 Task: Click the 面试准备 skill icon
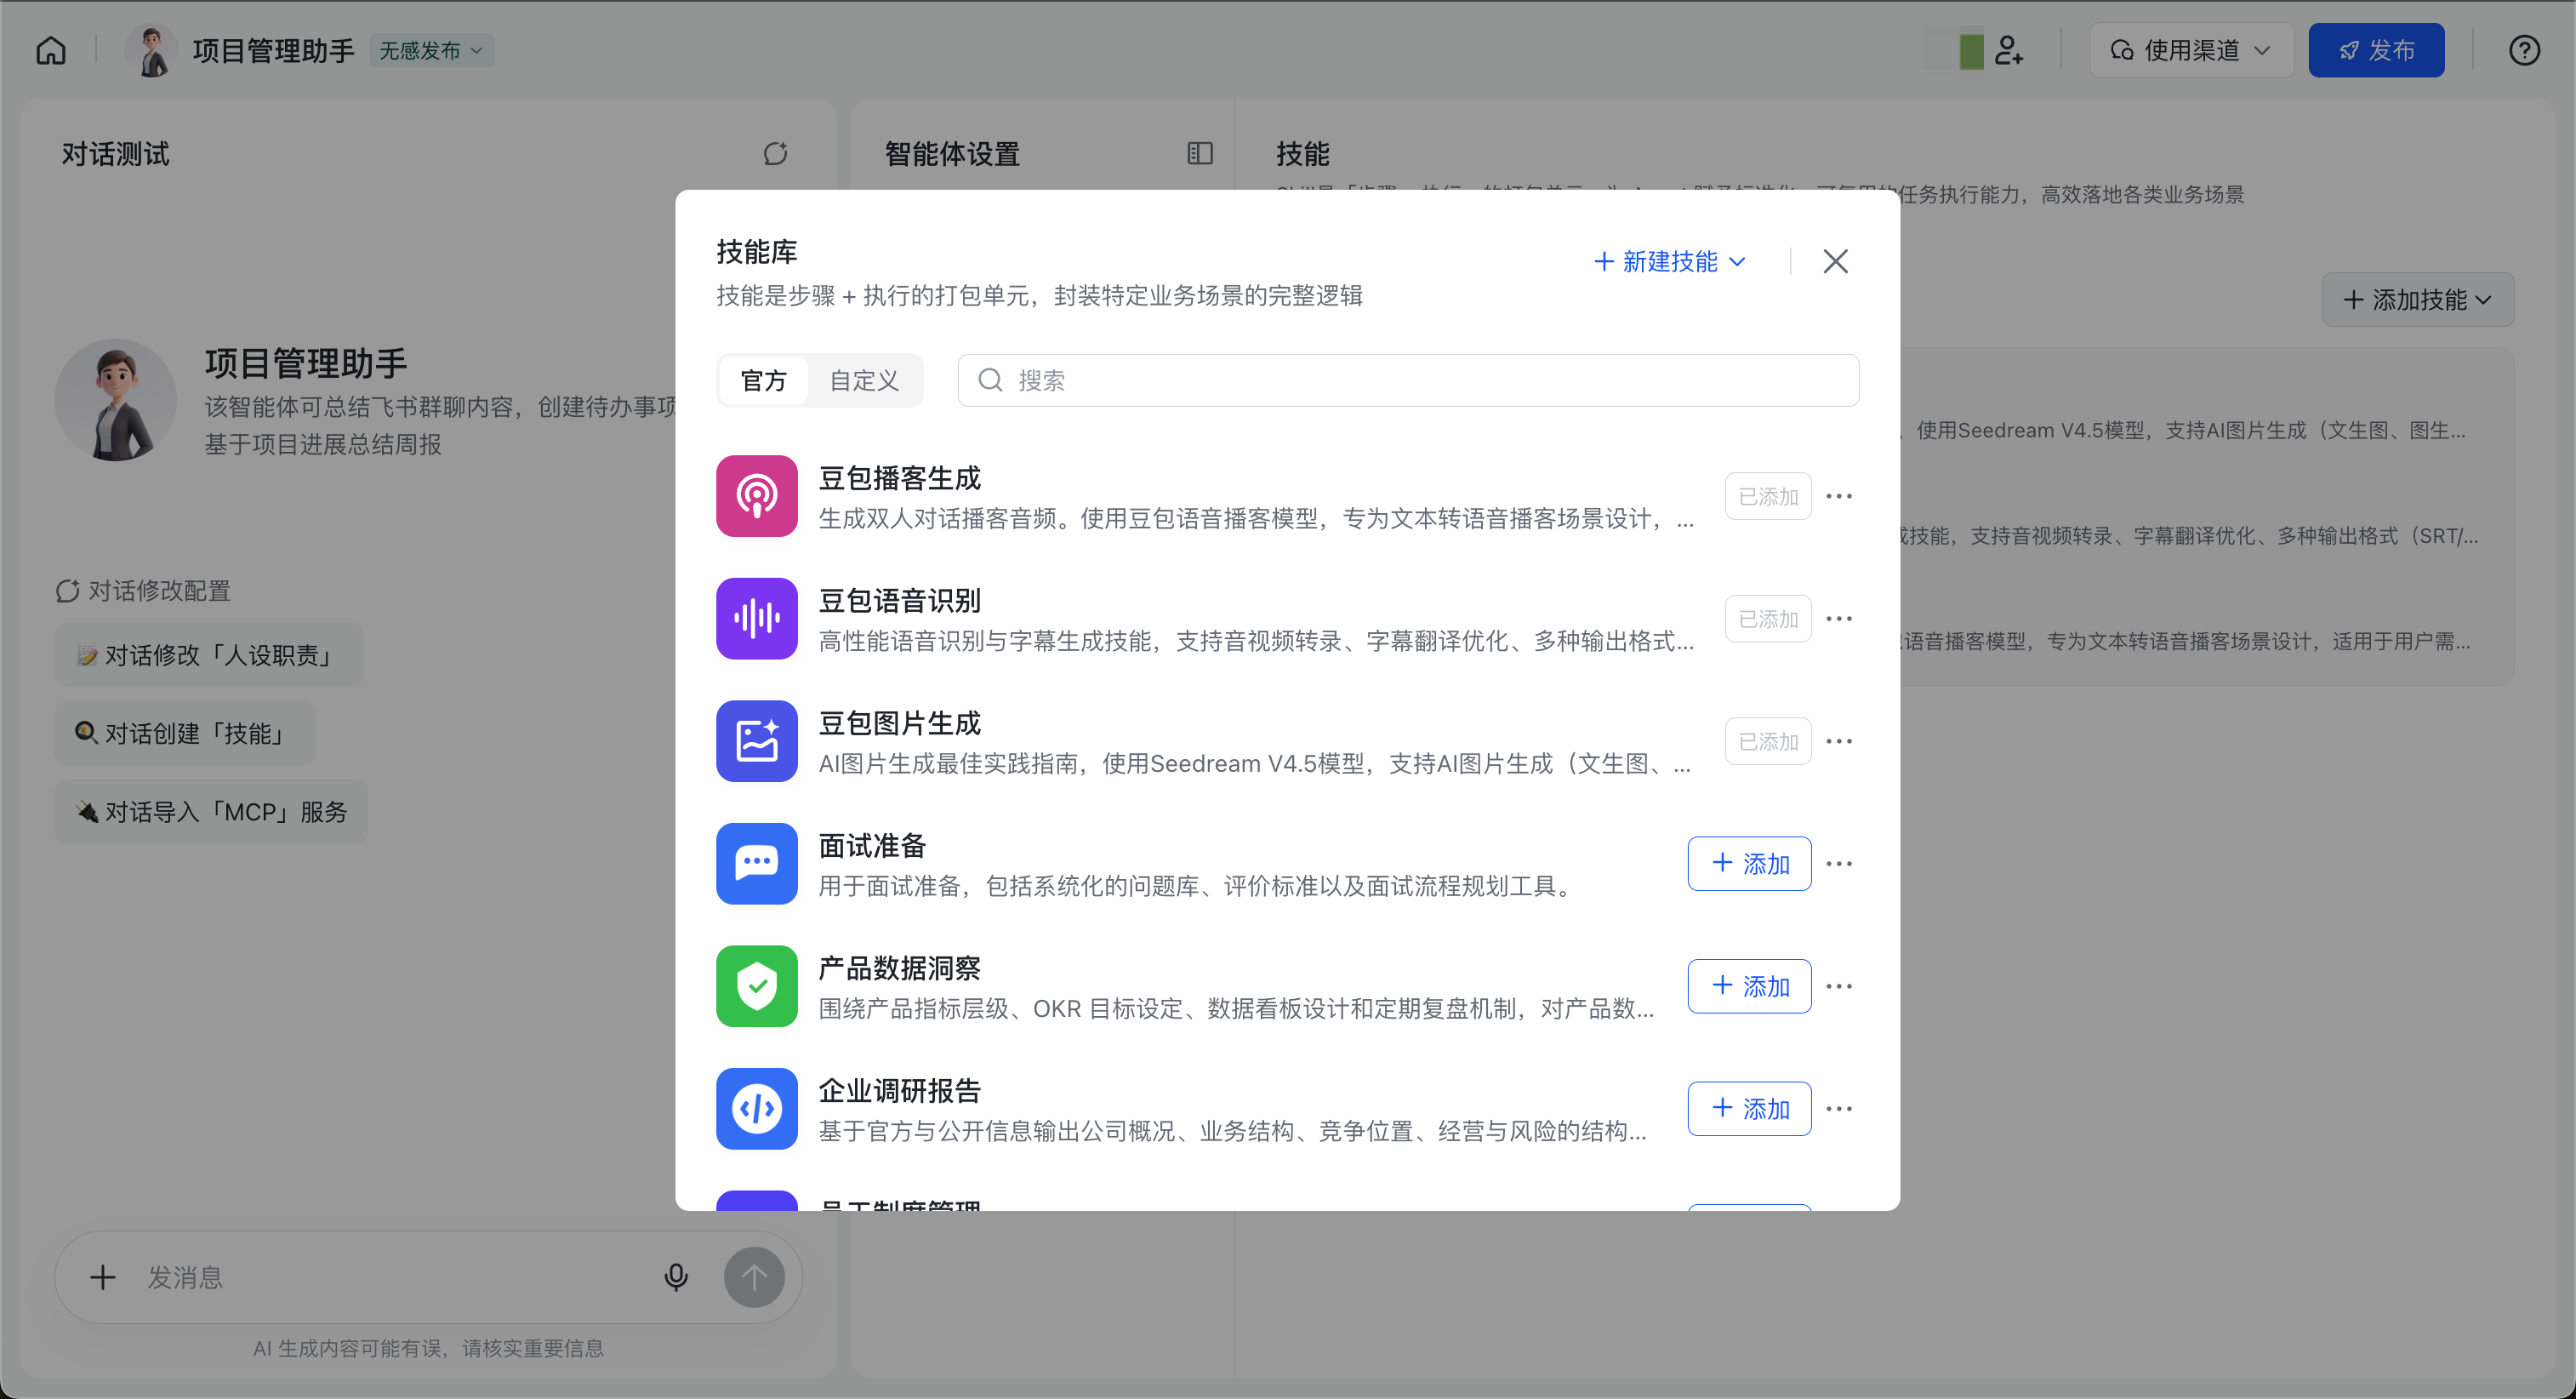pyautogui.click(x=756, y=863)
